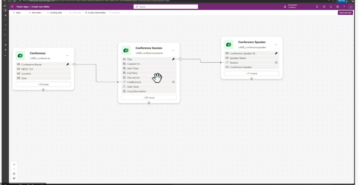Expand +18 more columns in Conference

pos(43,85)
